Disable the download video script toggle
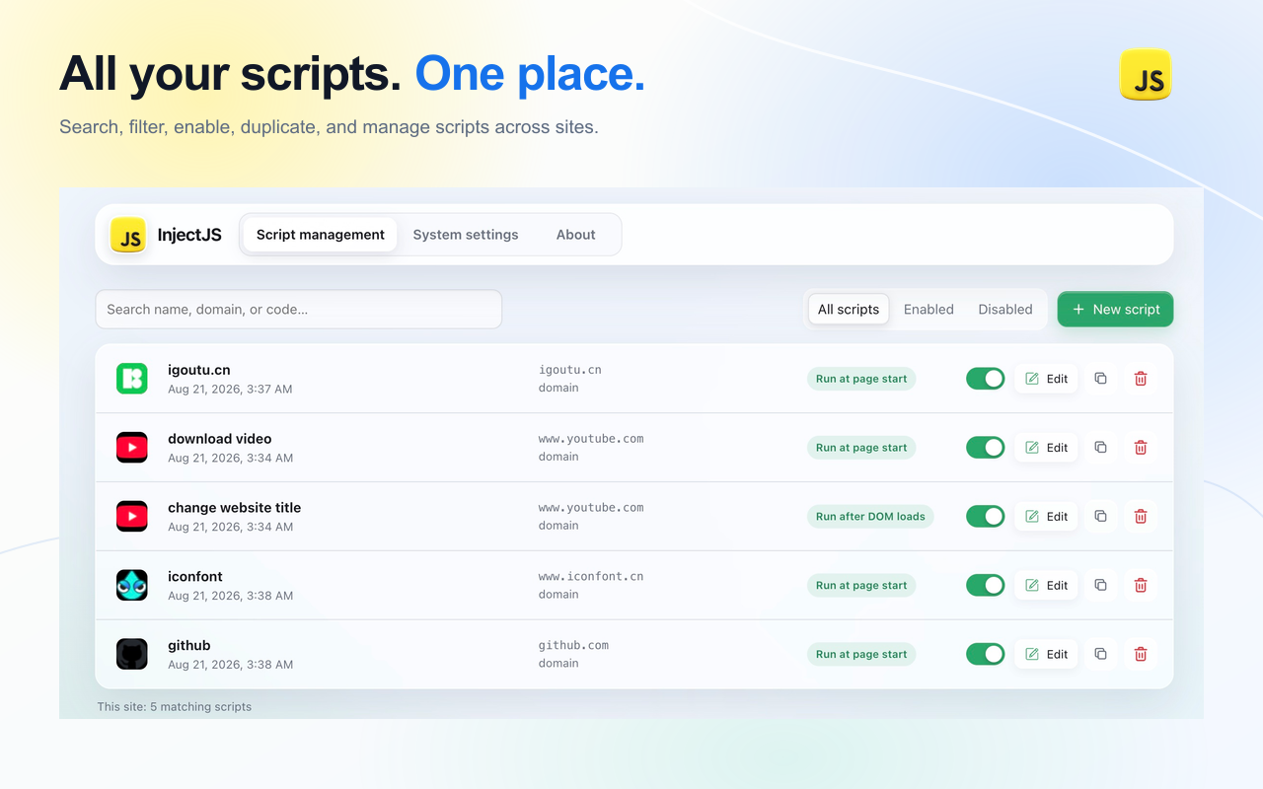 (985, 448)
